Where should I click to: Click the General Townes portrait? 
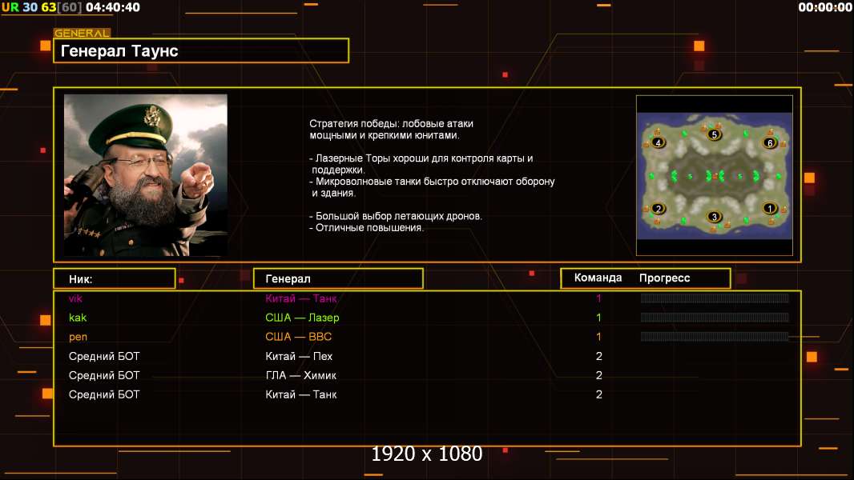[146, 175]
